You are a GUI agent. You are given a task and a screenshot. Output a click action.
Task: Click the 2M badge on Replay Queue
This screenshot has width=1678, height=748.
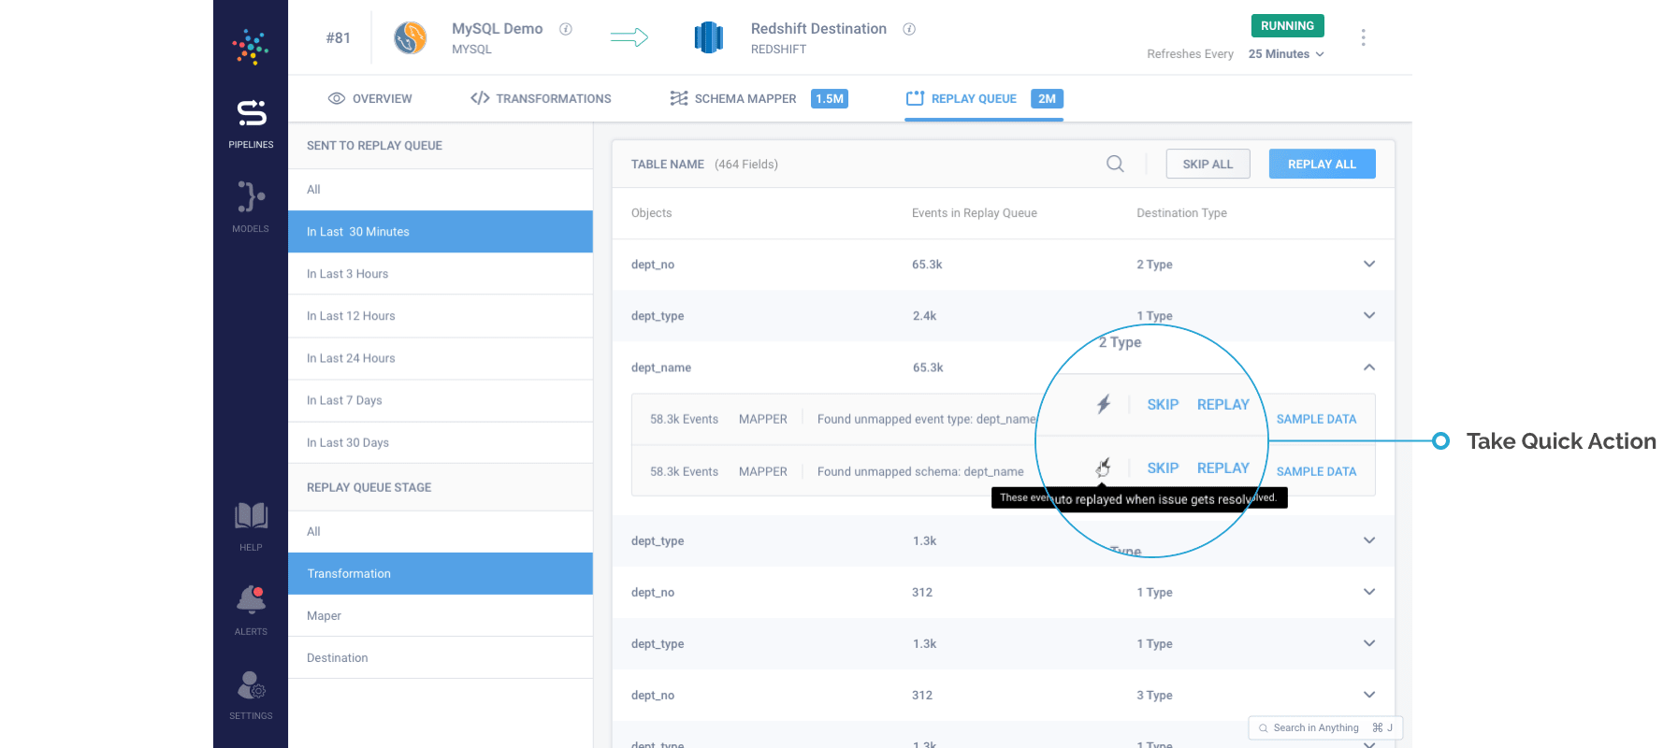pos(1047,98)
